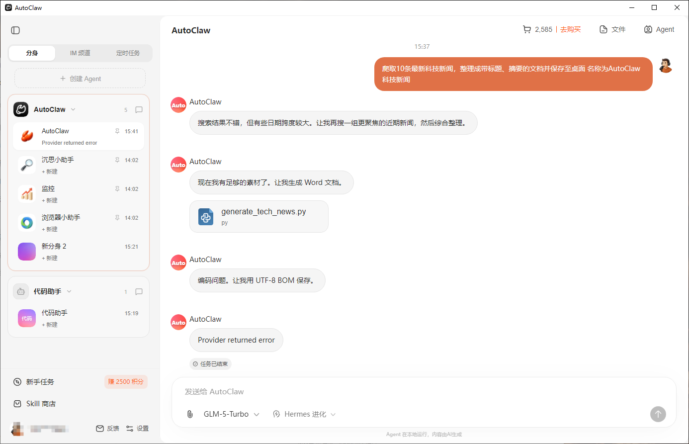
Task: Click the 现在我有足够的素材了 message
Action: coord(271,182)
